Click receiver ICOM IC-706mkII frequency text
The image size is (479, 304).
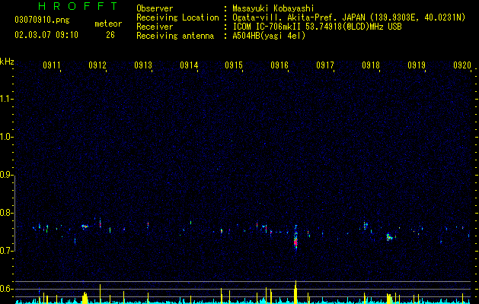(317, 27)
